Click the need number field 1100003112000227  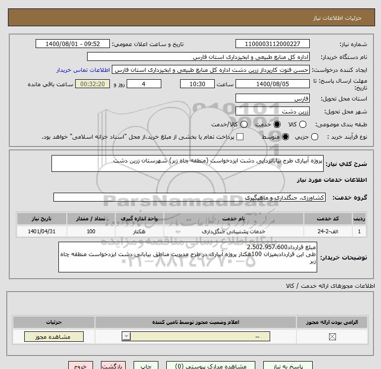click(x=272, y=44)
